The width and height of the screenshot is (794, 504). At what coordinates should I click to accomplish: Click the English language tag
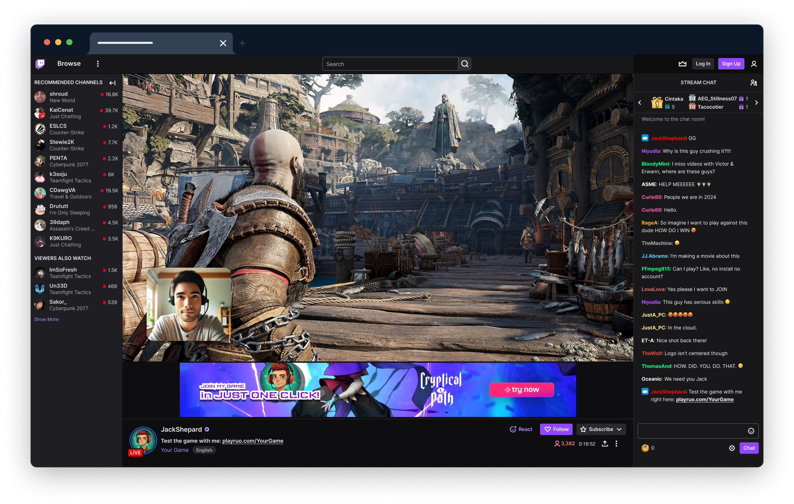pyautogui.click(x=204, y=450)
